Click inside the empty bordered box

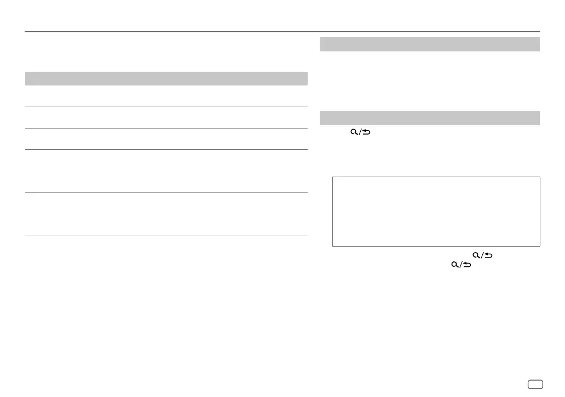pyautogui.click(x=436, y=212)
